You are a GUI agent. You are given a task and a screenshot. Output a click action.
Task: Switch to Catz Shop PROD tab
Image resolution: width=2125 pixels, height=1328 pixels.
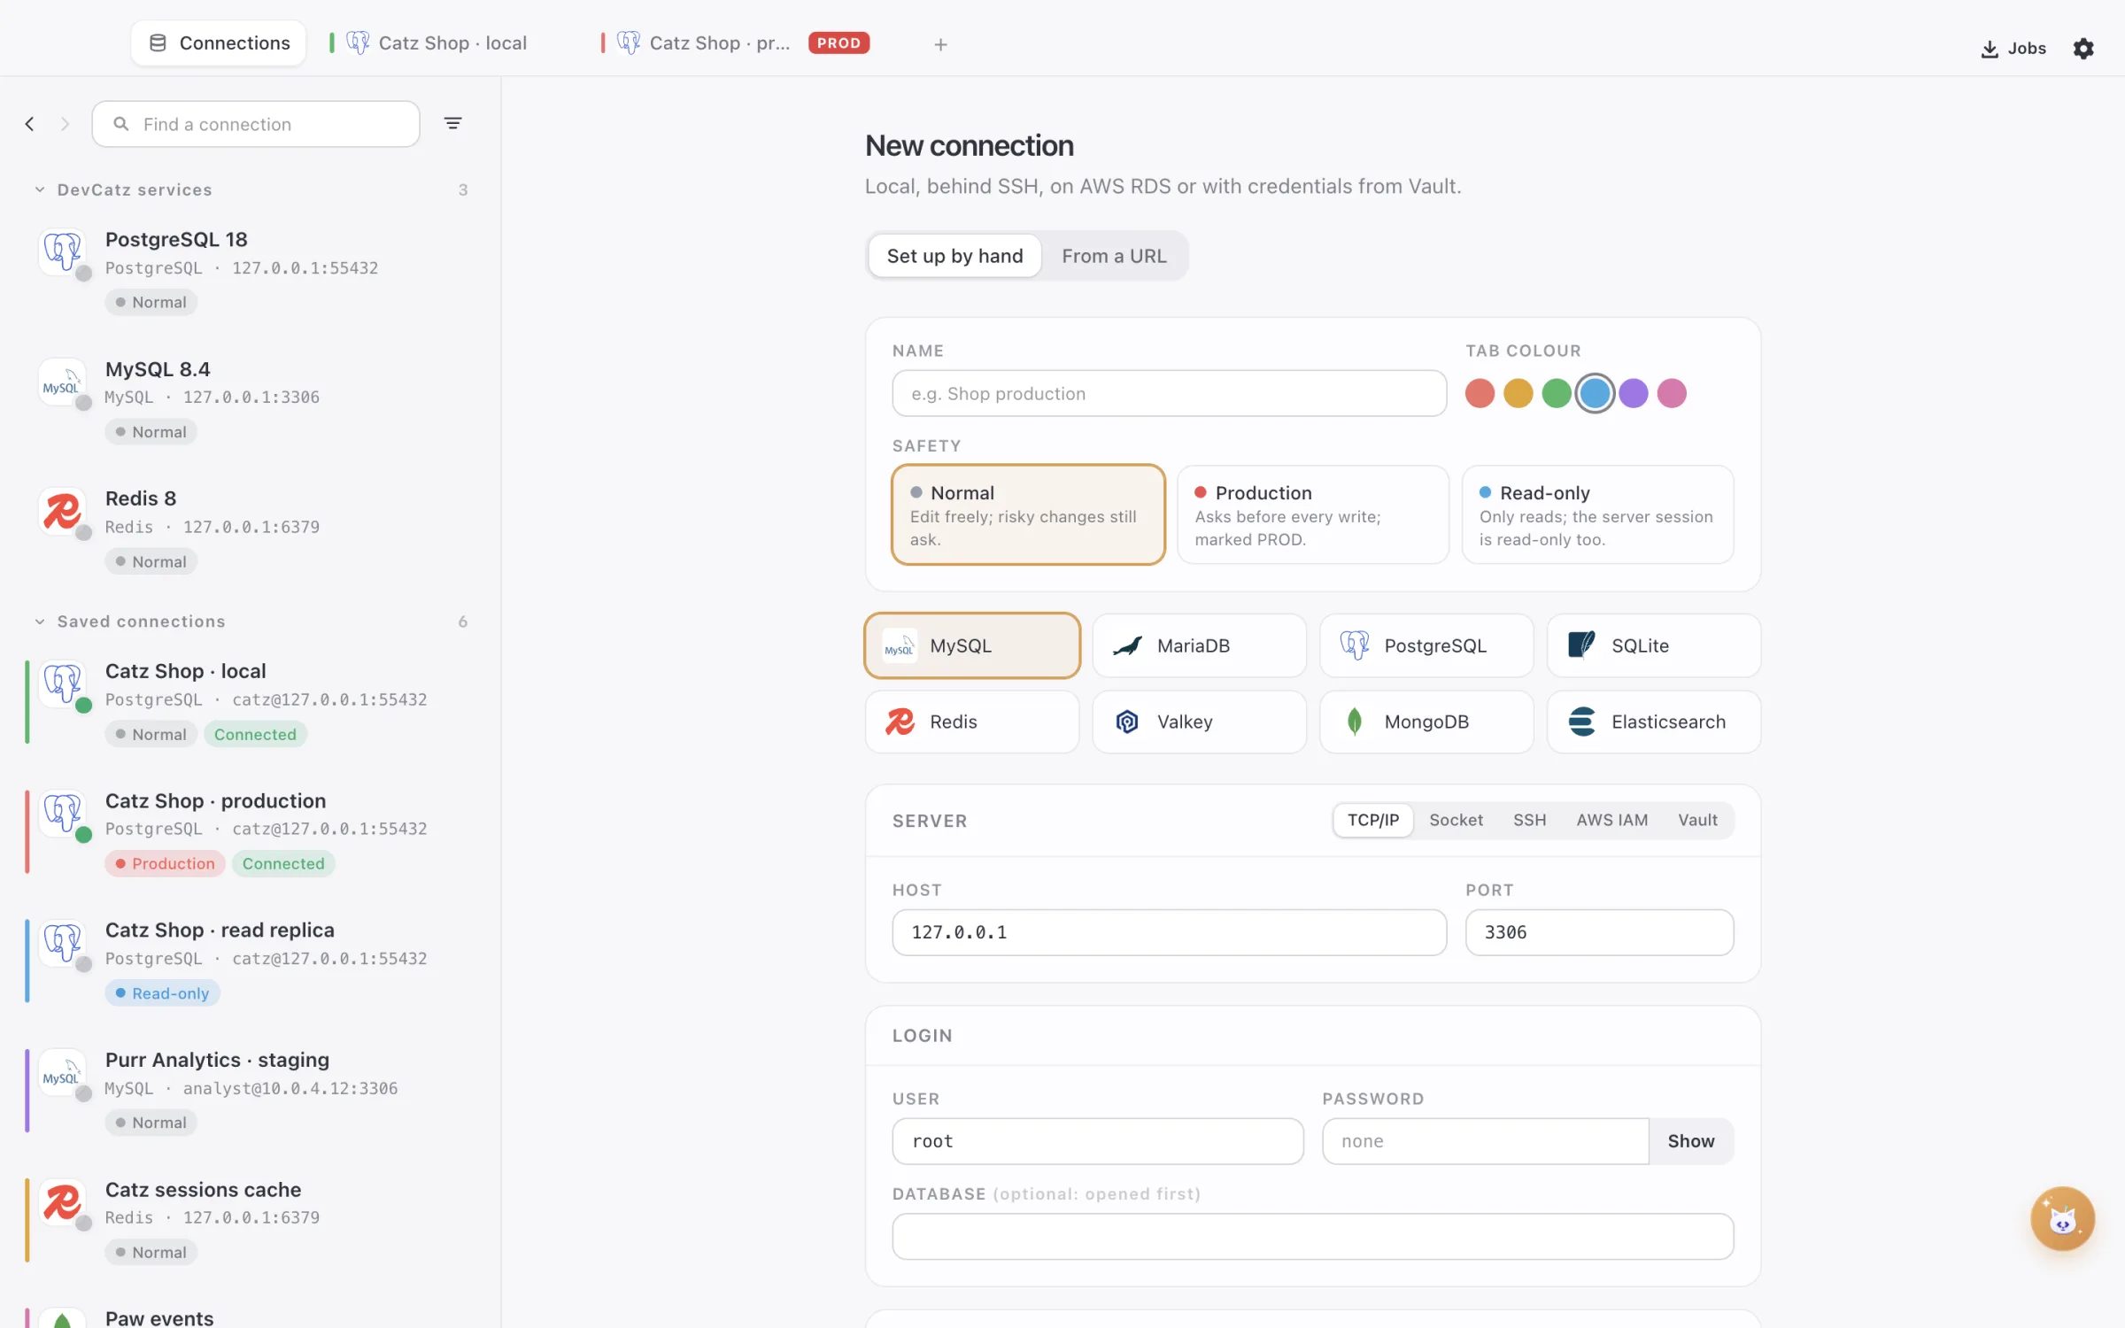click(x=737, y=42)
